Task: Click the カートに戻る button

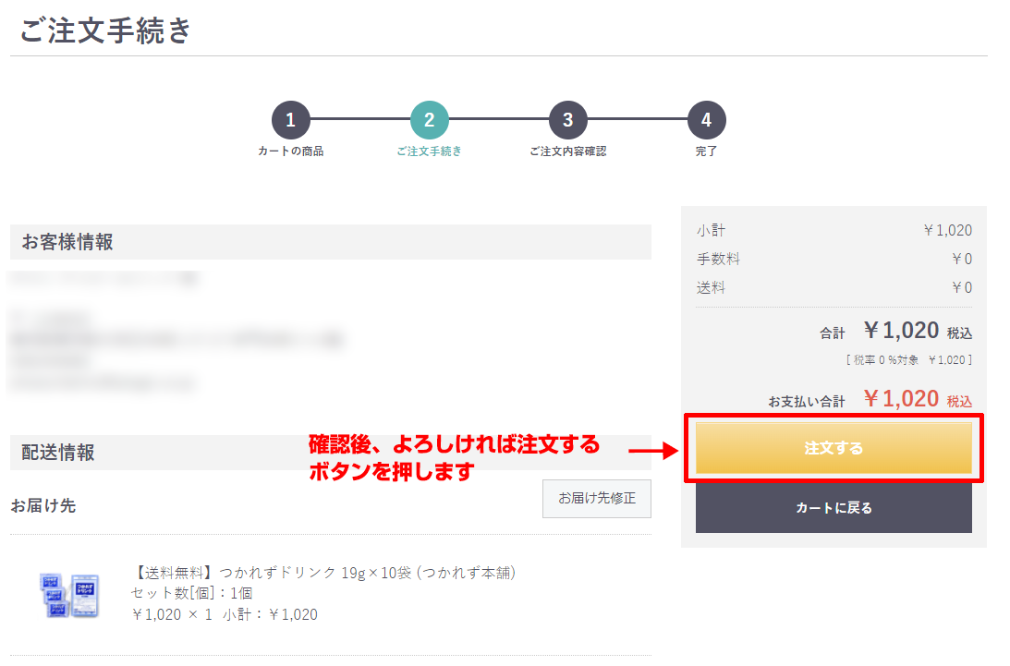Action: tap(834, 507)
